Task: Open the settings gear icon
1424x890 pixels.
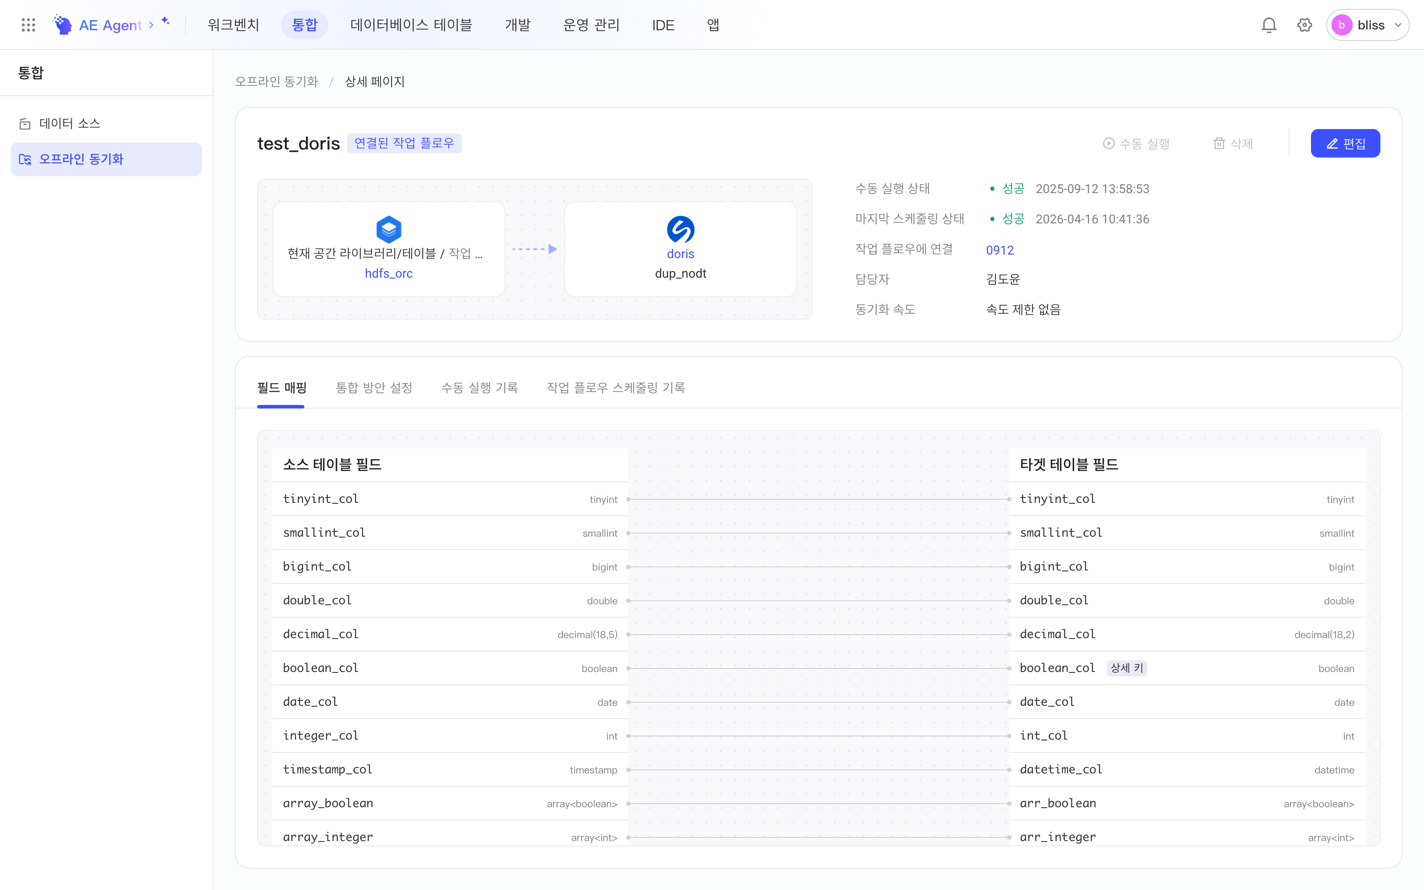Action: 1305,25
